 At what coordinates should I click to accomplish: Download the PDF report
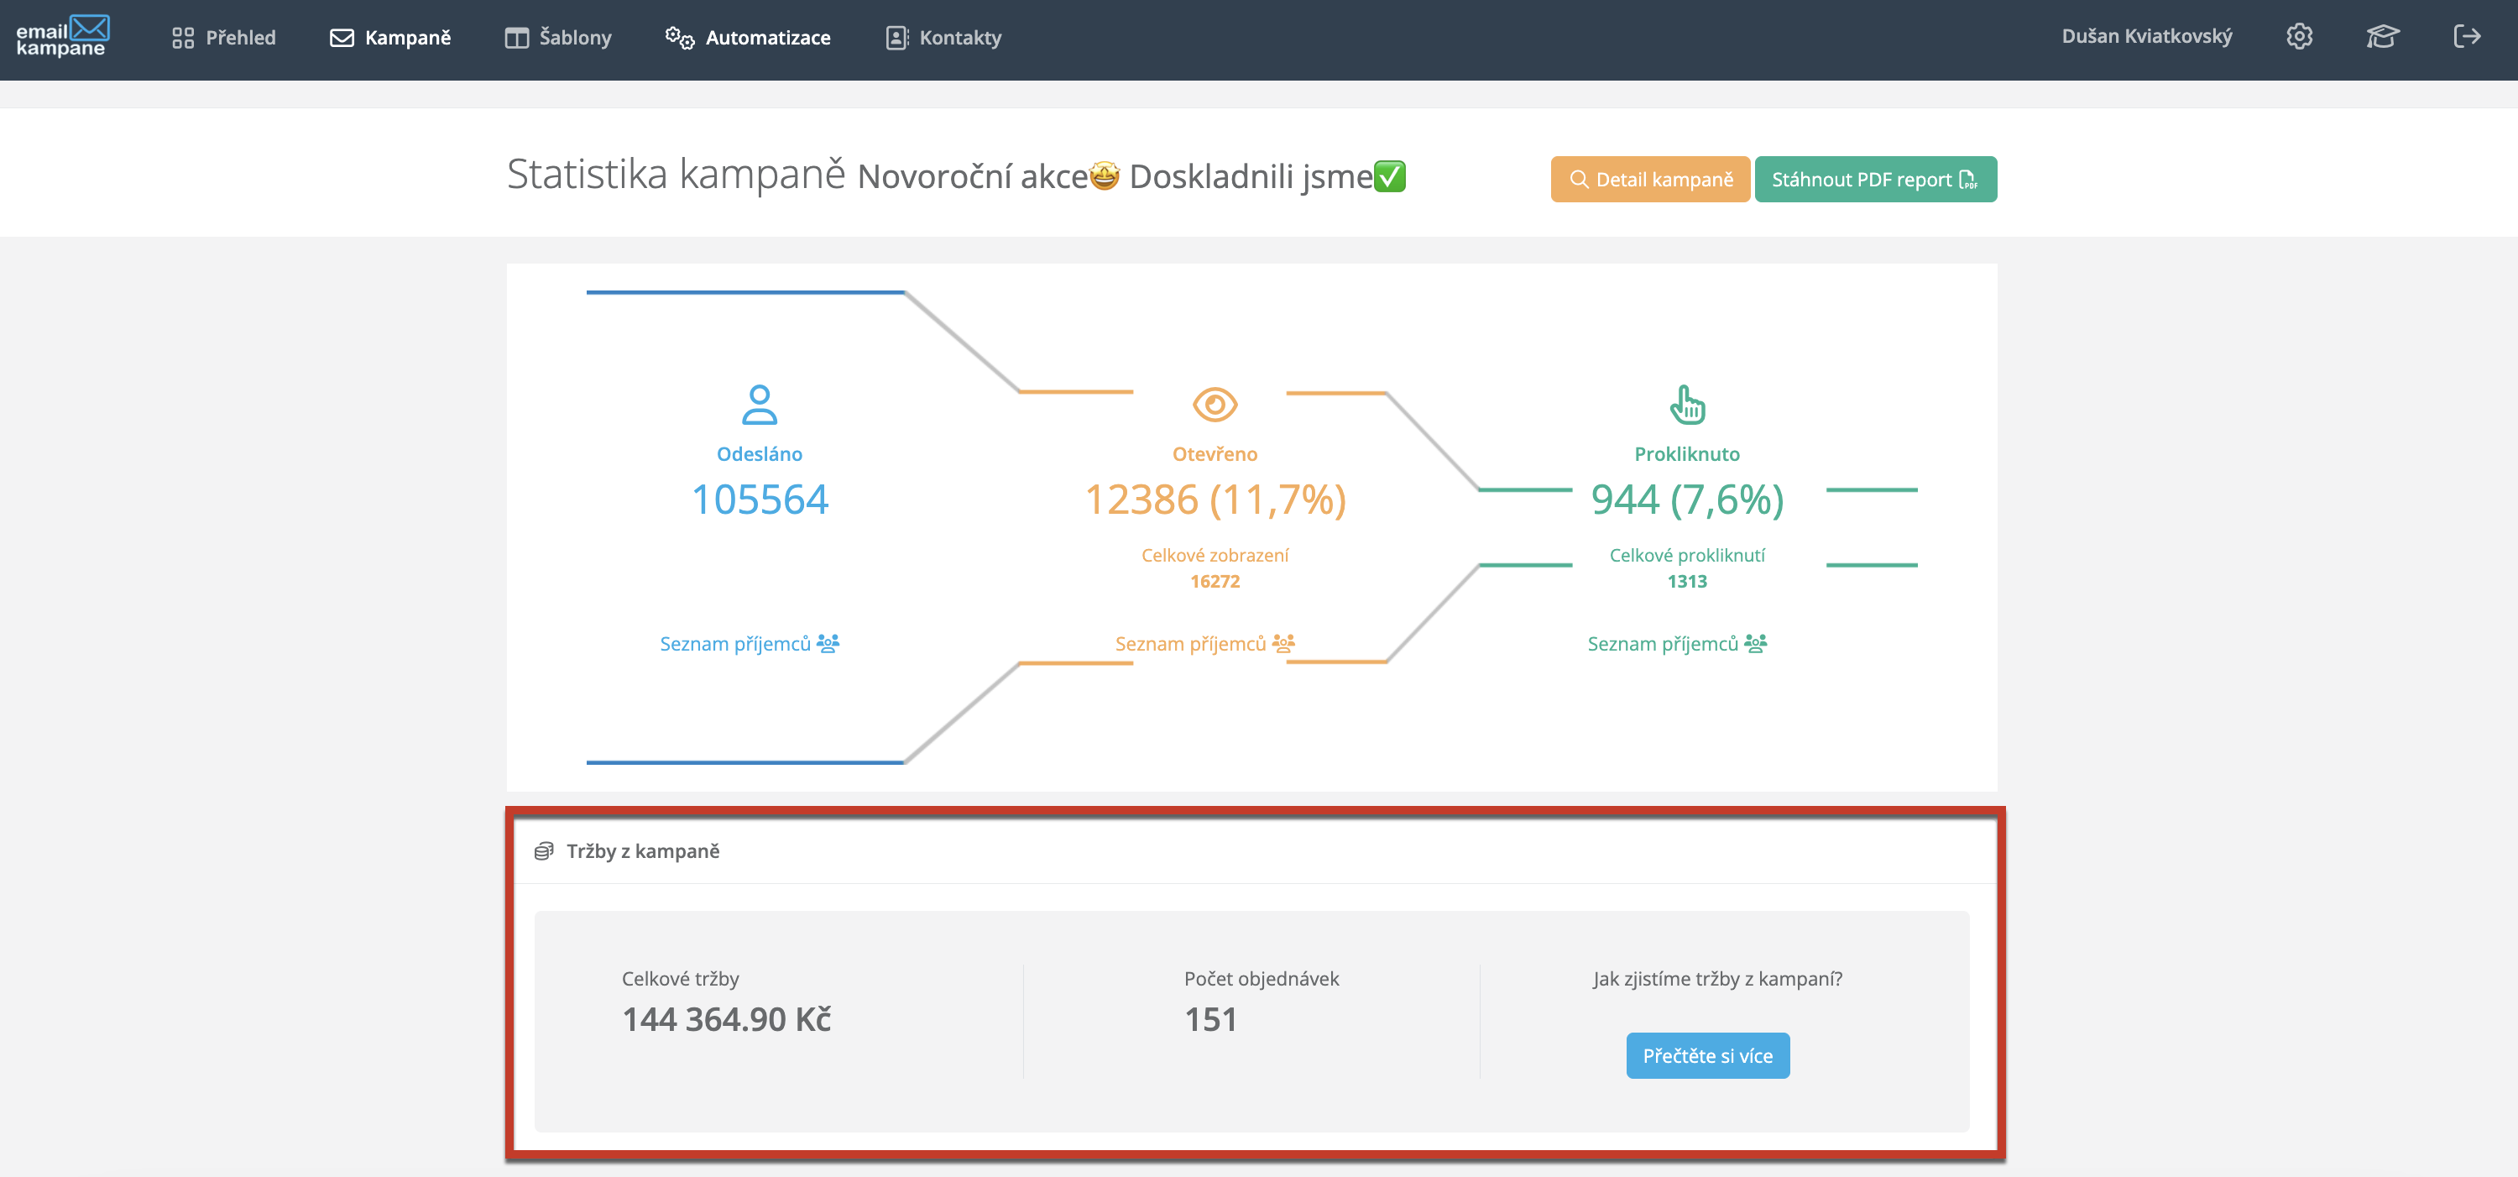coord(1875,179)
